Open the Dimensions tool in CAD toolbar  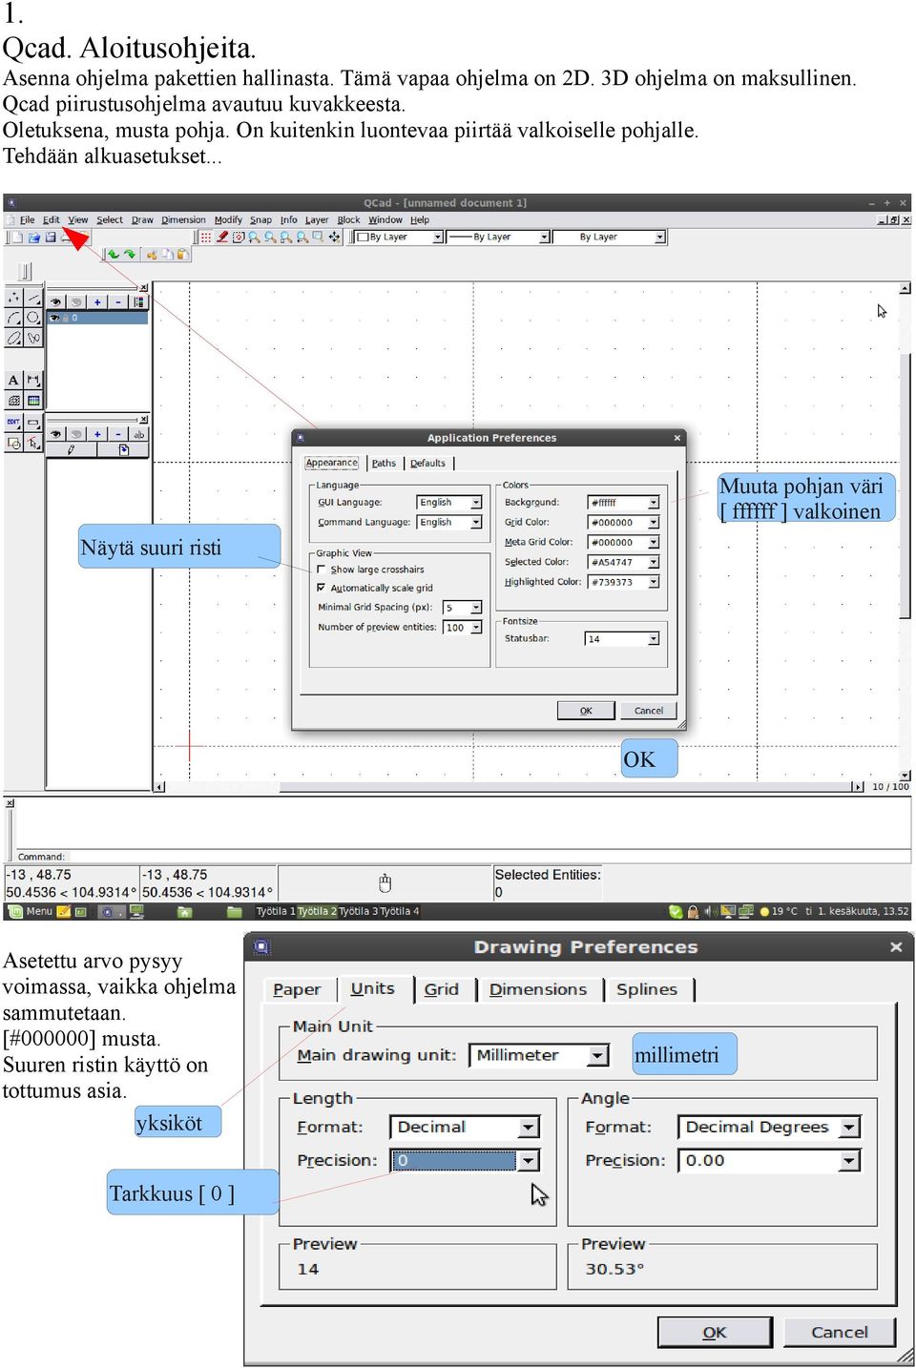pos(33,381)
